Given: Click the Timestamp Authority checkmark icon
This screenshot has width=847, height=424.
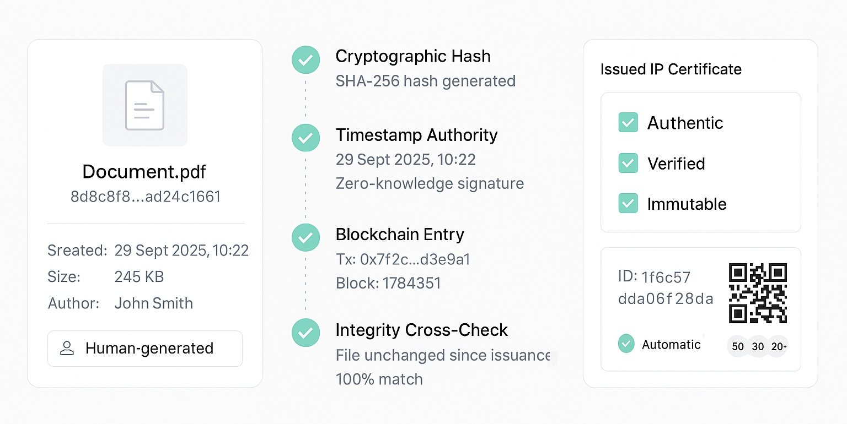Looking at the screenshot, I should click(x=305, y=138).
